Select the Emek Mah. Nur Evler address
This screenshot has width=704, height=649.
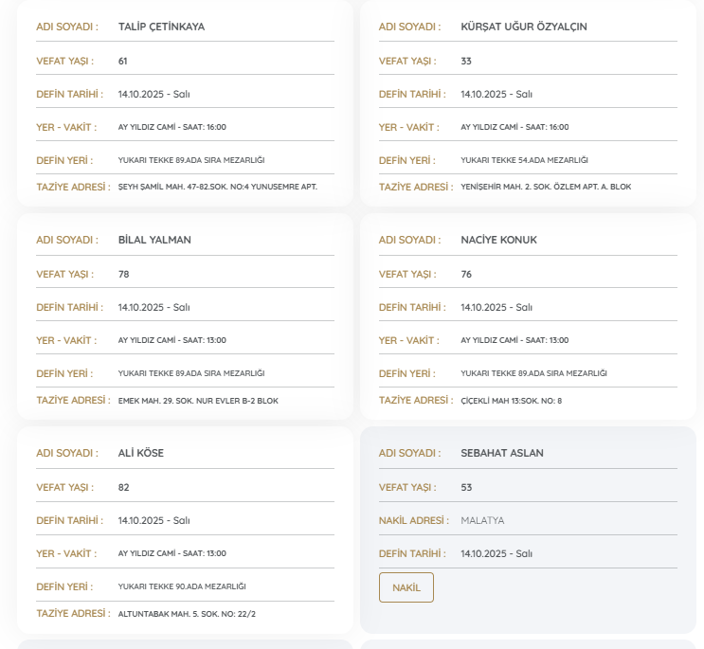(x=198, y=401)
